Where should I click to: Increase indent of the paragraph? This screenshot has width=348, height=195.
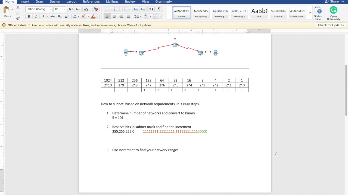click(143, 9)
